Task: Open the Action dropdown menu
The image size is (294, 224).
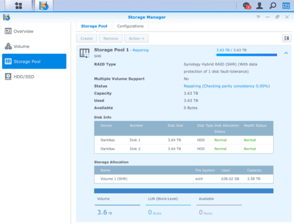Action: click(136, 38)
